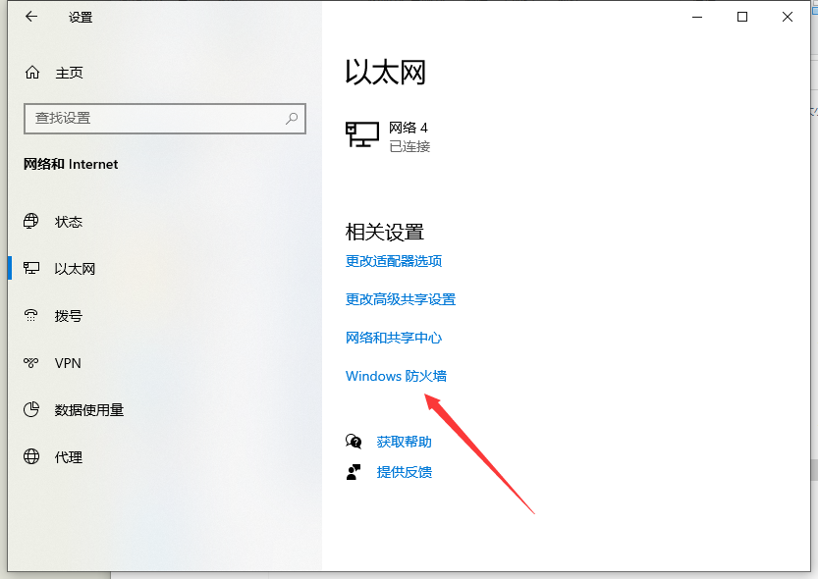Open the 代理 proxy globe icon
Screen dimensions: 818x579
click(x=32, y=457)
